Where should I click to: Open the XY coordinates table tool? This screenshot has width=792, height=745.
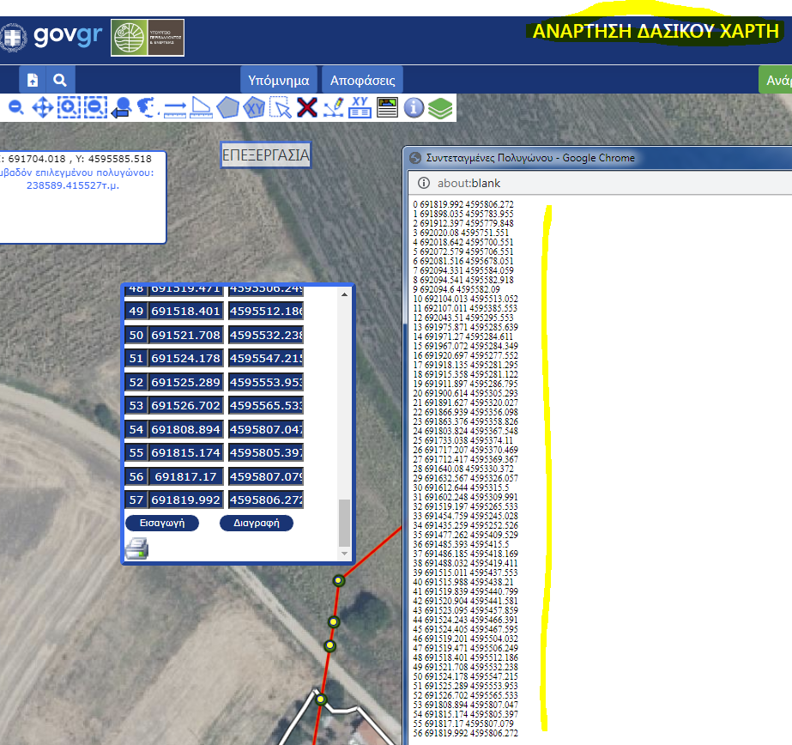360,107
